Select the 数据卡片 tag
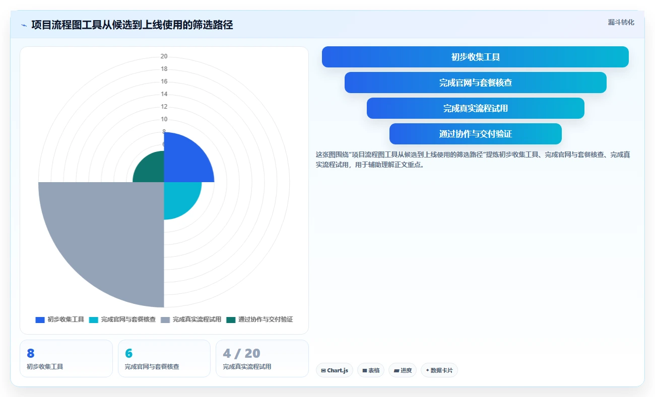The height and width of the screenshot is (397, 655). pos(439,370)
